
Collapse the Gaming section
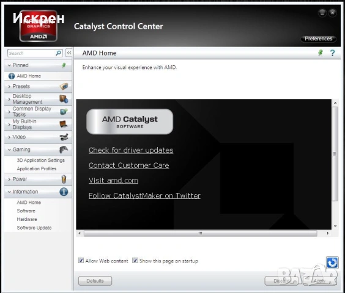click(9, 150)
